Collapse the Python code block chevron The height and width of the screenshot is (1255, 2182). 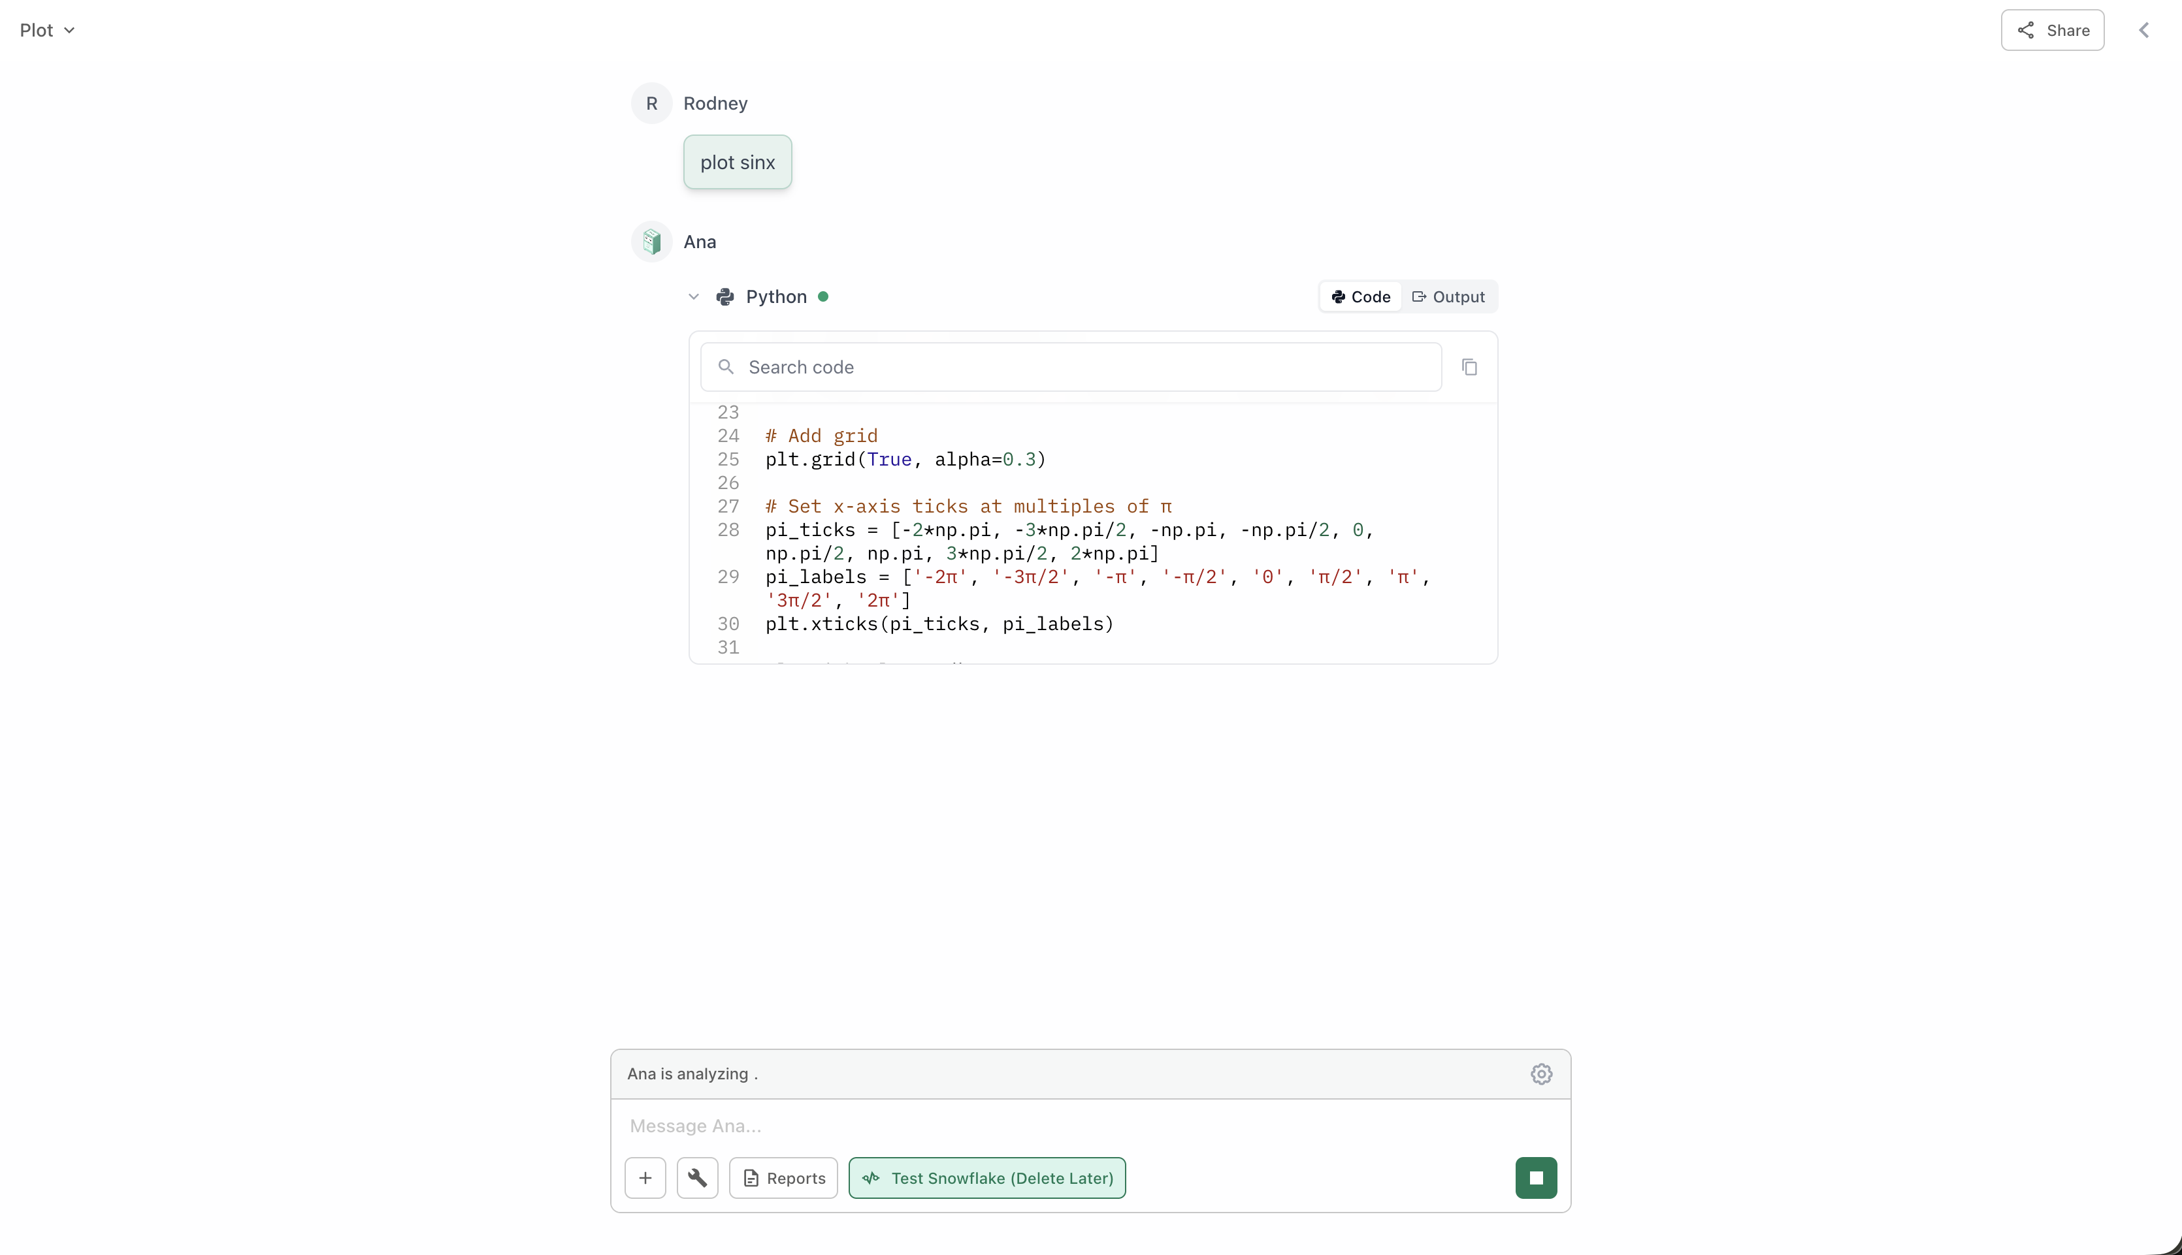point(694,296)
